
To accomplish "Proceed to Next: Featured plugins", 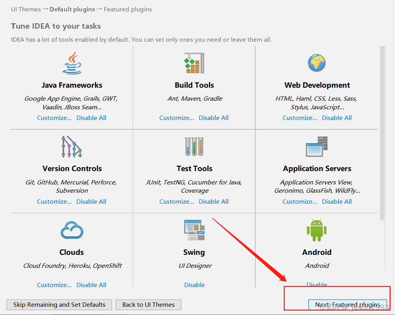I will pyautogui.click(x=348, y=305).
